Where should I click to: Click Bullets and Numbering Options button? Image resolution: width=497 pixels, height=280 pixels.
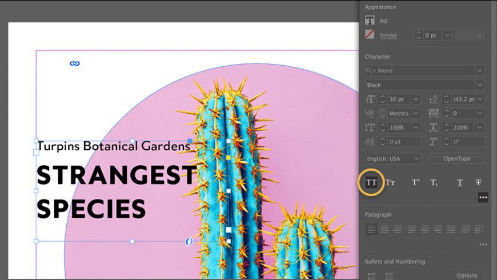click(467, 275)
